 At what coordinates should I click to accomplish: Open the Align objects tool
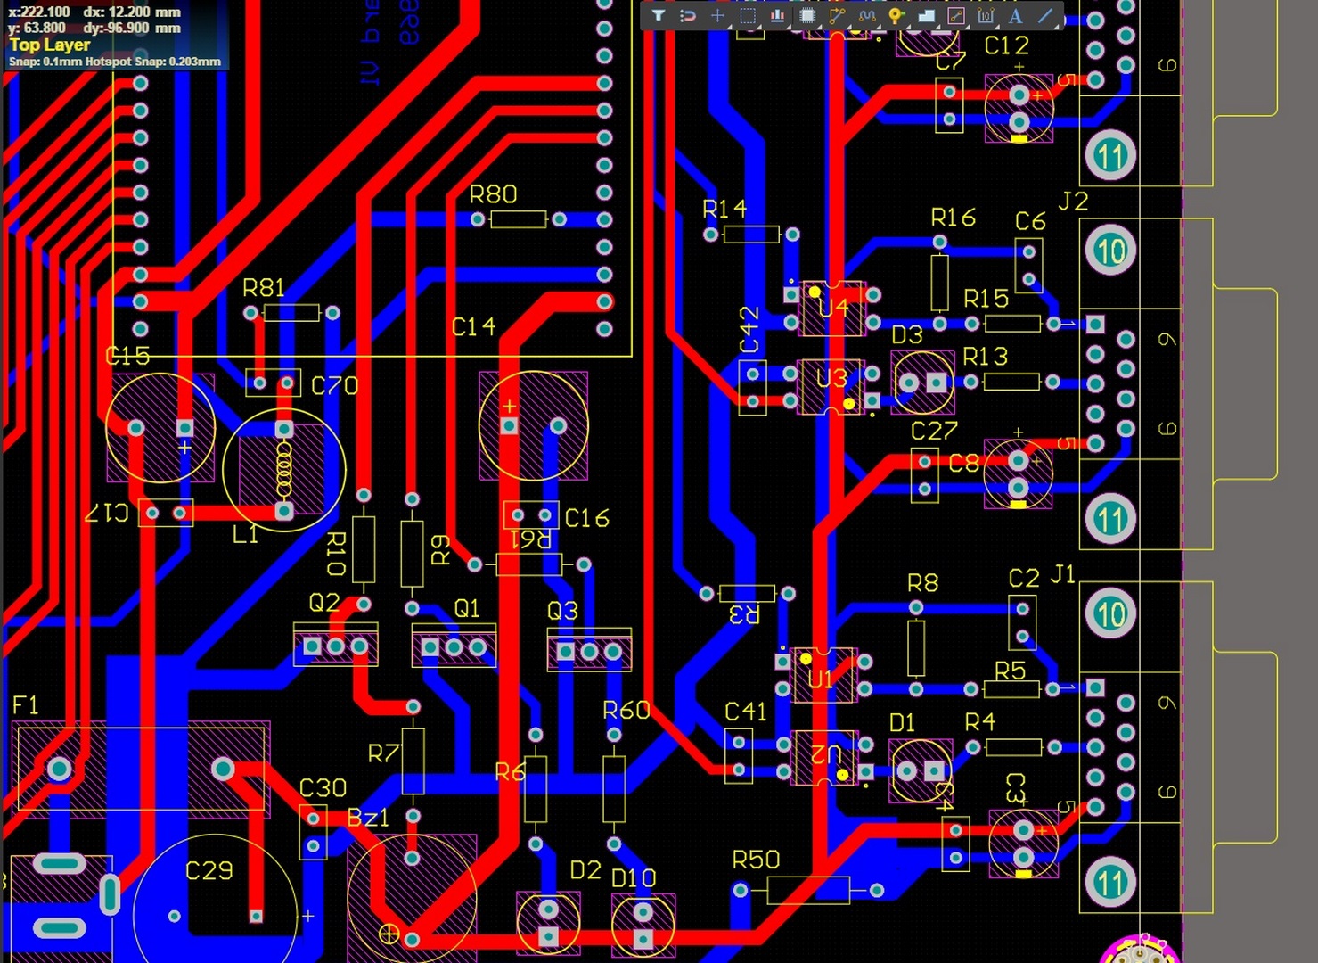[x=777, y=16]
